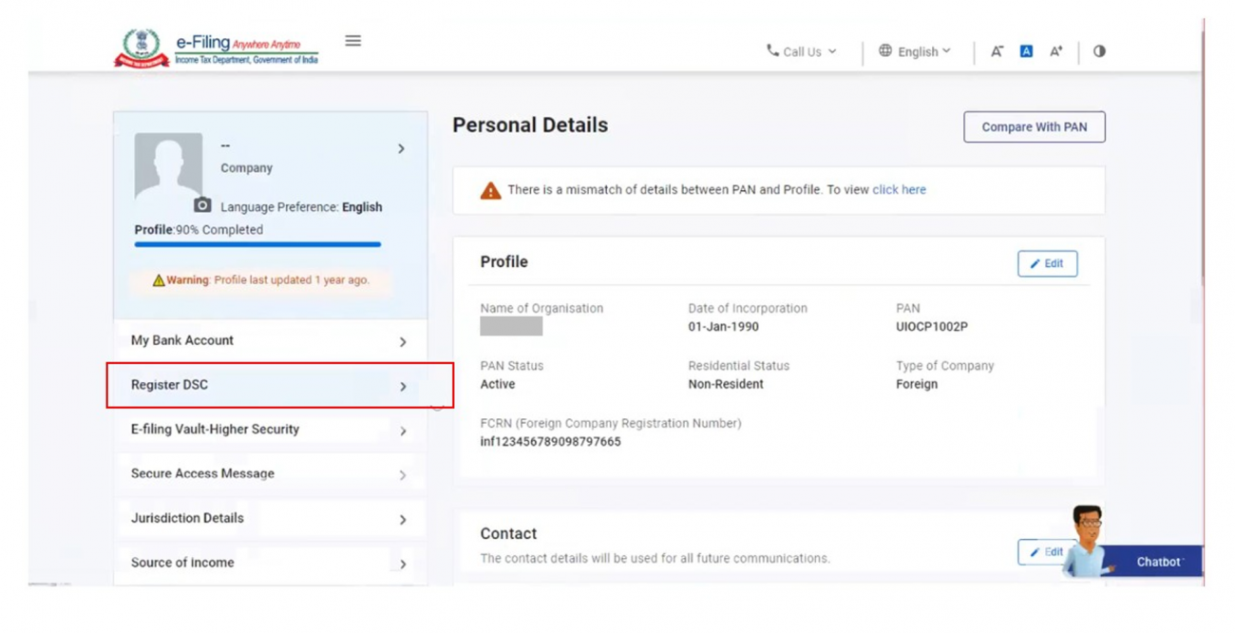Select the default font size icon
Screen dimensions: 1235x633
1026,51
